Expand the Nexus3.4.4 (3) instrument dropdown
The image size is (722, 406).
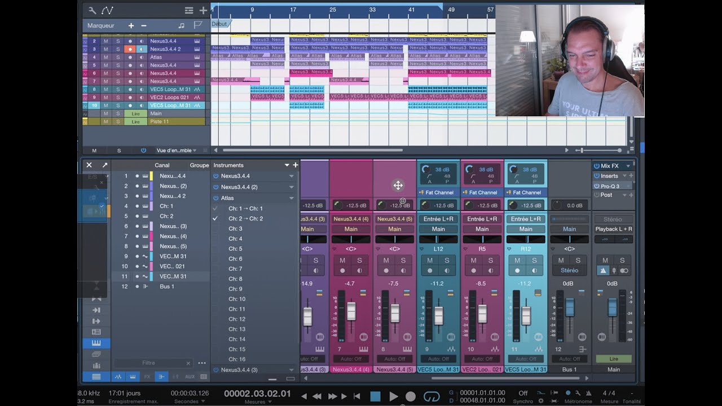point(292,370)
